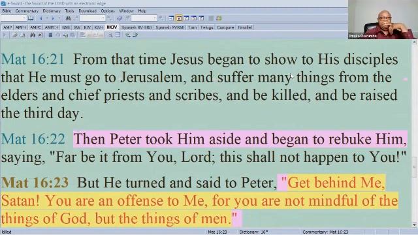The image size is (418, 235).
Task: Click the play arrow icon in Bible toolbar
Action: pyautogui.click(x=5, y=35)
